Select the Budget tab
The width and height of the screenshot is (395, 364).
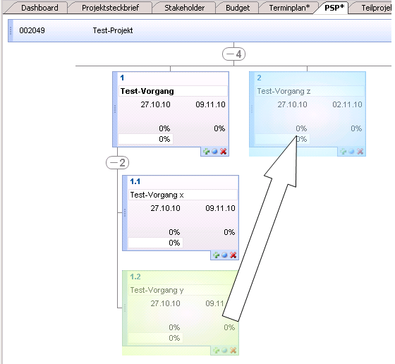point(238,8)
